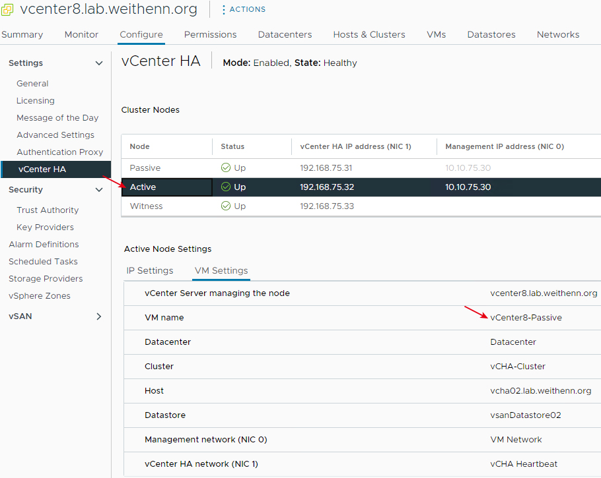The width and height of the screenshot is (601, 478).
Task: Open Storage Providers in the sidebar
Action: point(46,279)
